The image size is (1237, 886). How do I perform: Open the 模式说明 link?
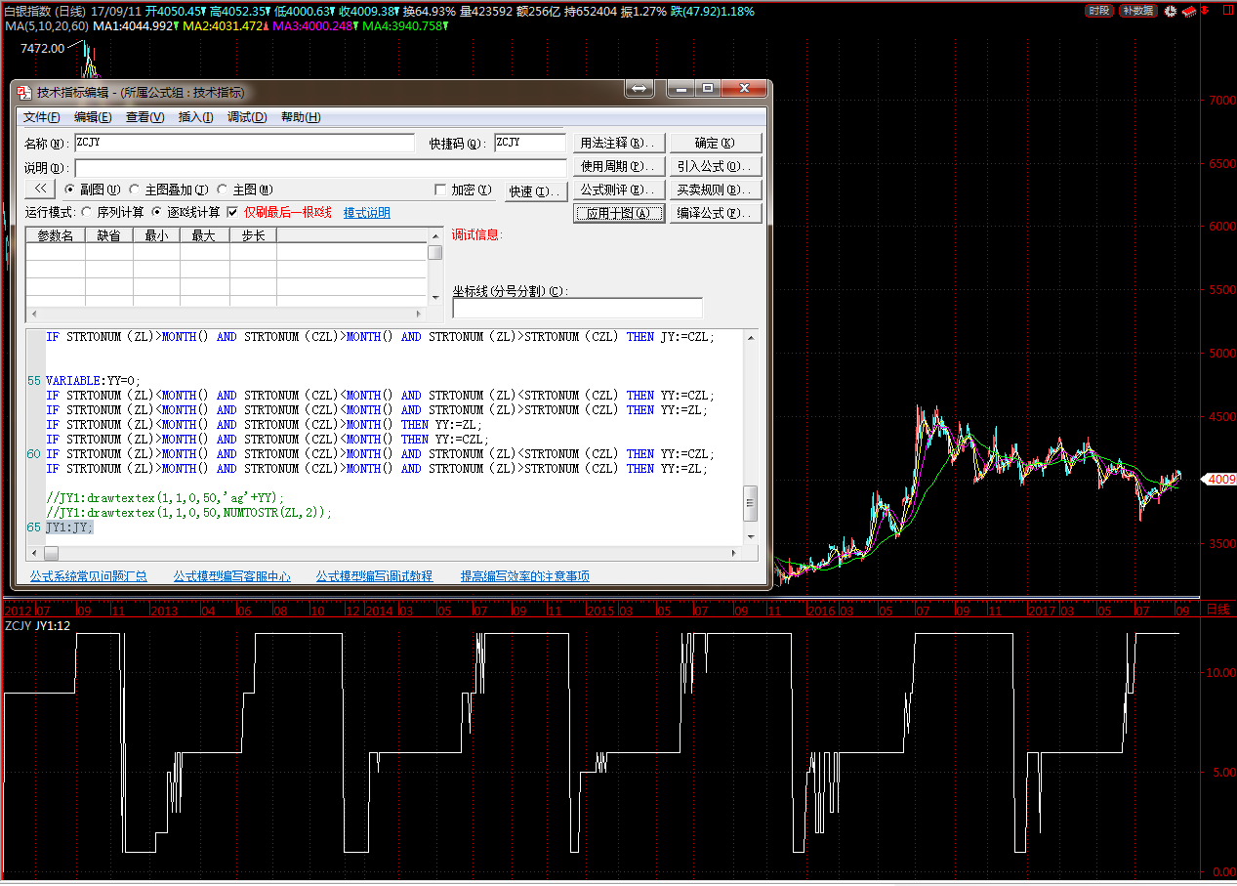point(367,213)
